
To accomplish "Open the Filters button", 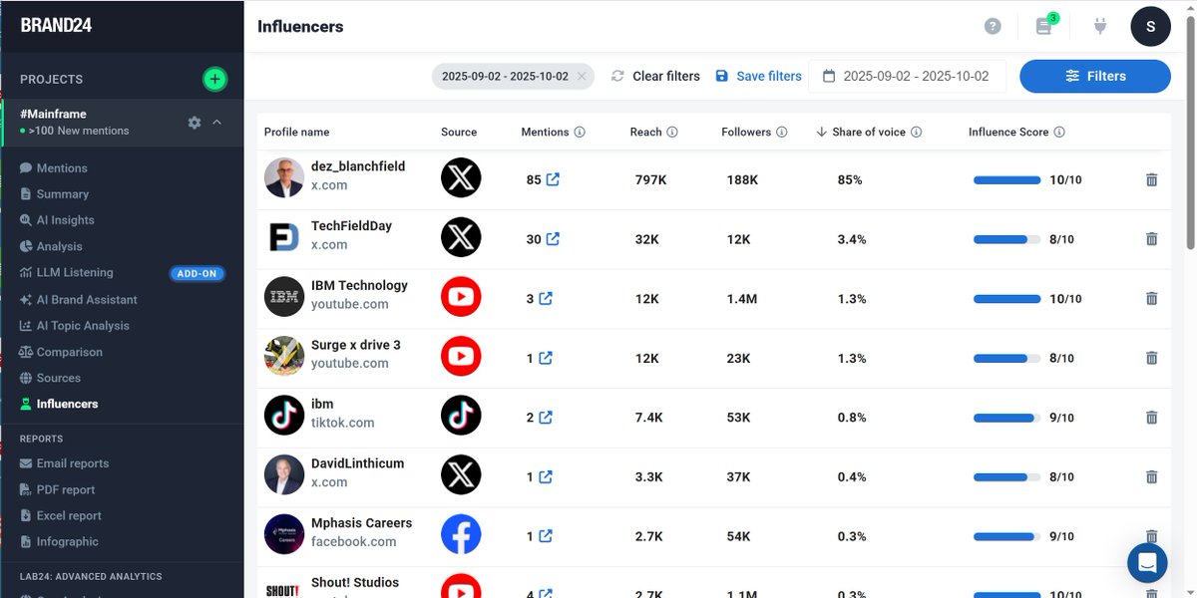I will [x=1095, y=76].
